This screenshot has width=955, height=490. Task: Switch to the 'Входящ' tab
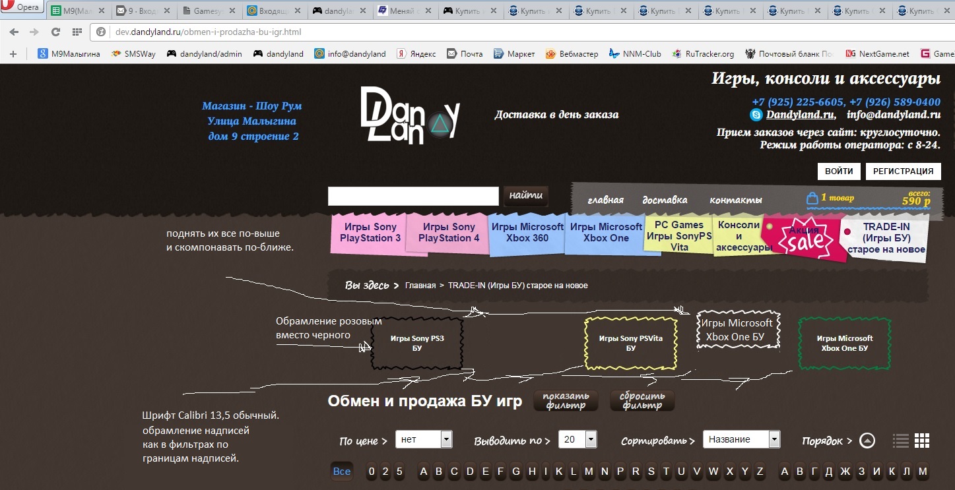click(273, 11)
